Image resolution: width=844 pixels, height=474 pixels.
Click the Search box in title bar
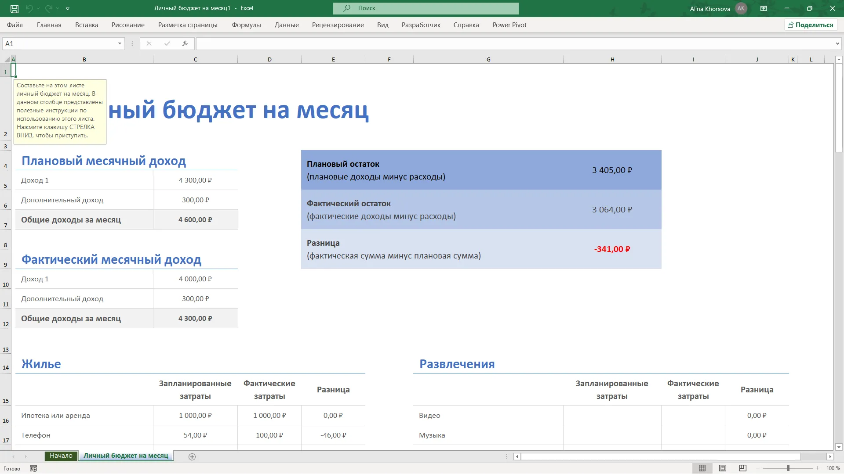click(426, 8)
